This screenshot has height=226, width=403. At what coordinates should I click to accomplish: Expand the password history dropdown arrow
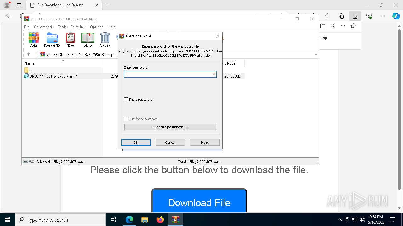(x=214, y=74)
